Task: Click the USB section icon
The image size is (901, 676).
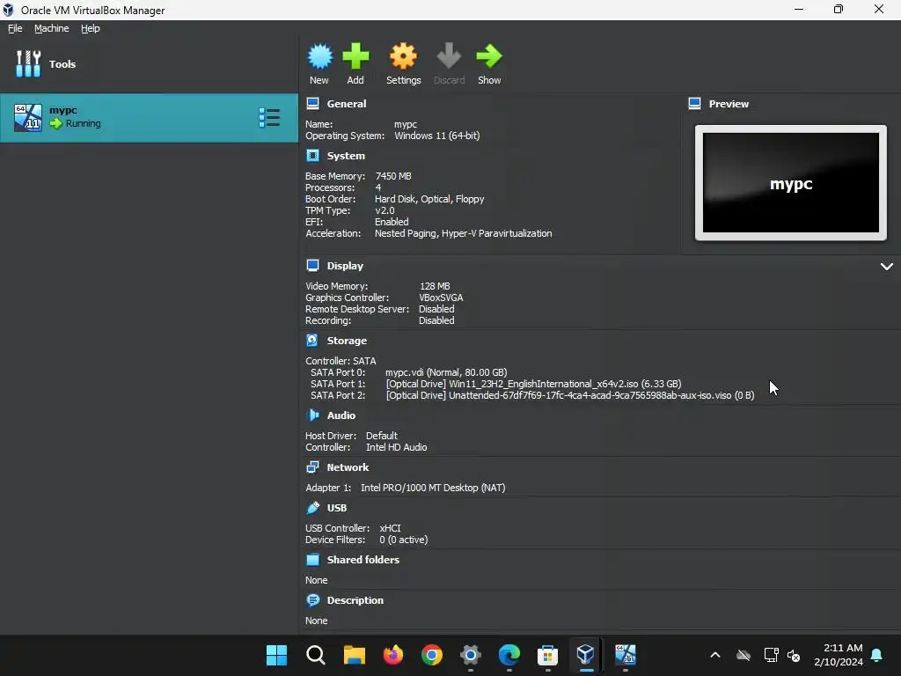Action: click(x=312, y=508)
